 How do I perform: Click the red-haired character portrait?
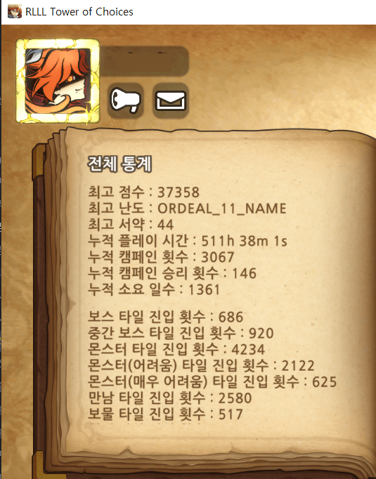(x=58, y=81)
